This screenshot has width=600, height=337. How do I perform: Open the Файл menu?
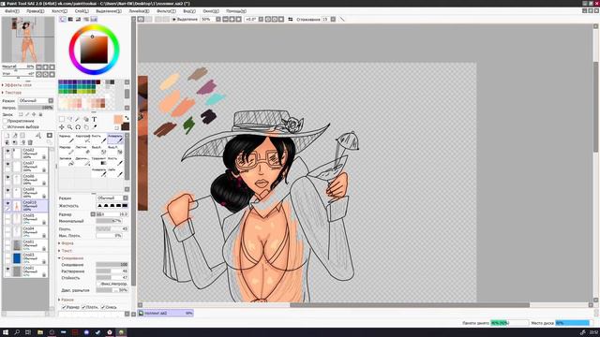pyautogui.click(x=12, y=11)
